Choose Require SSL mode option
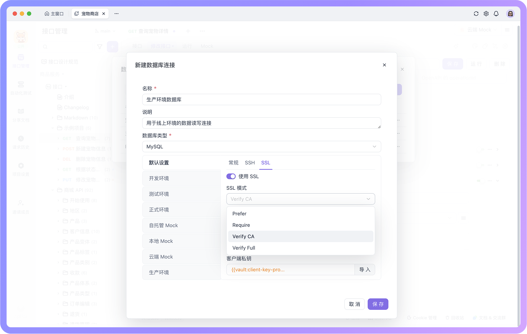This screenshot has height=334, width=527. 300,225
